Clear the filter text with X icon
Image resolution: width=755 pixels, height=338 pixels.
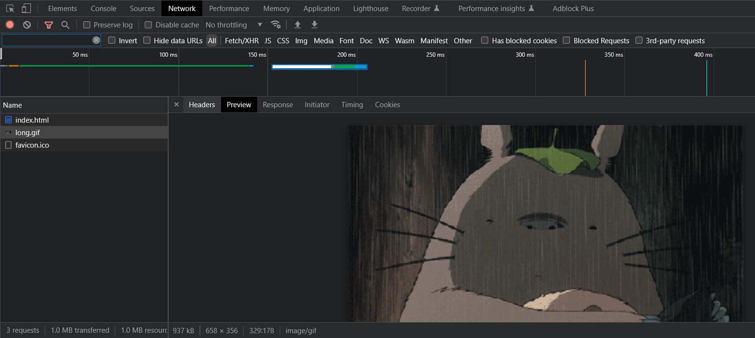[96, 40]
